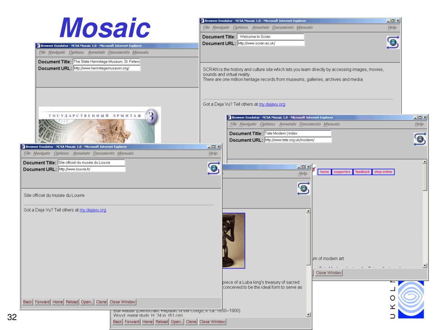
Task: Click Document URL field showing hermitagemuseum.org
Action: [107, 68]
